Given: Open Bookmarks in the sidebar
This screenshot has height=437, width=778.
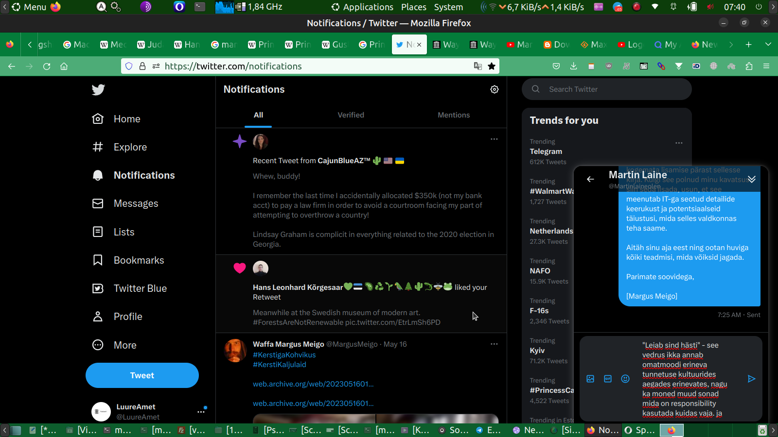Looking at the screenshot, I should 128,260.
